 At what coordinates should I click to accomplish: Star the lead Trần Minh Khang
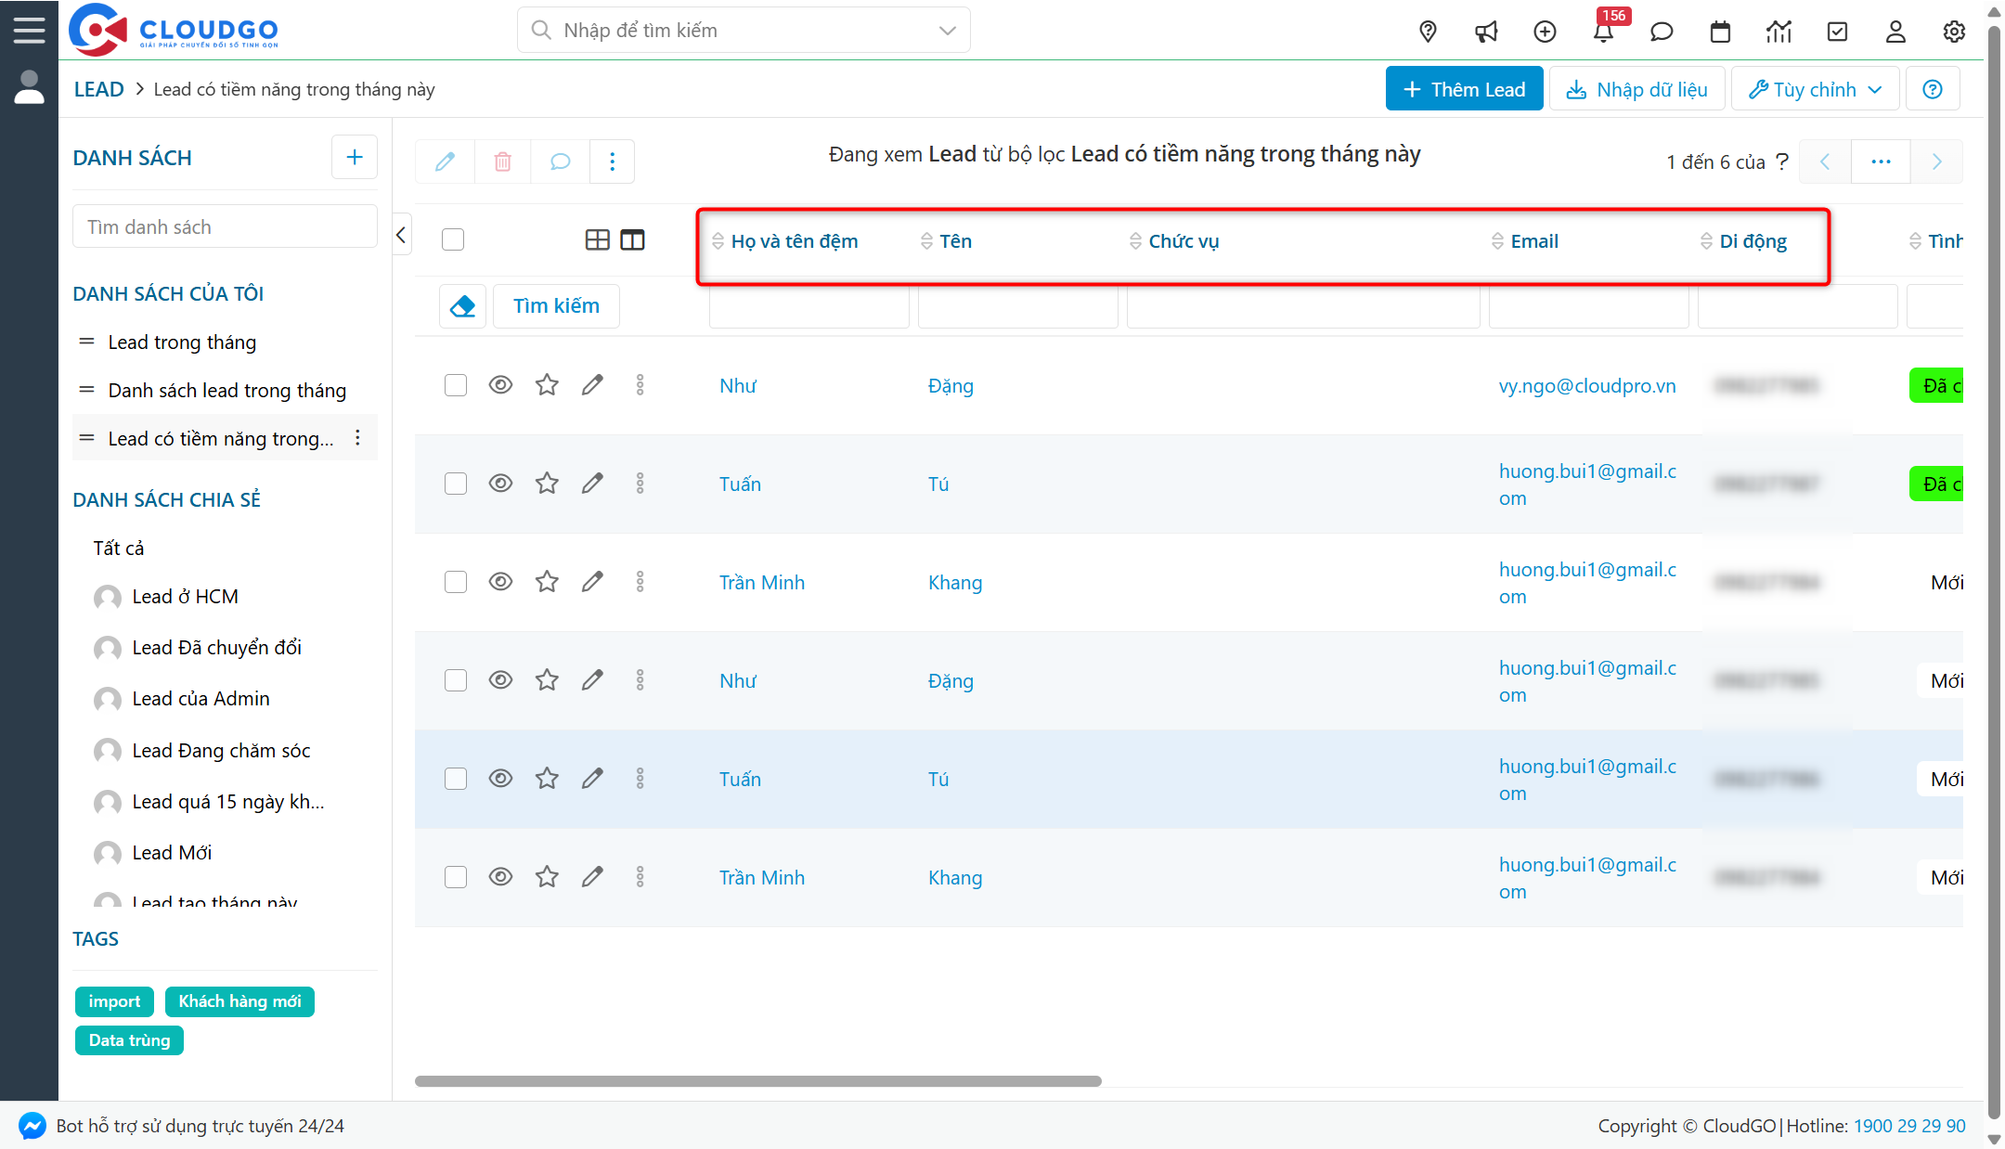(x=547, y=582)
